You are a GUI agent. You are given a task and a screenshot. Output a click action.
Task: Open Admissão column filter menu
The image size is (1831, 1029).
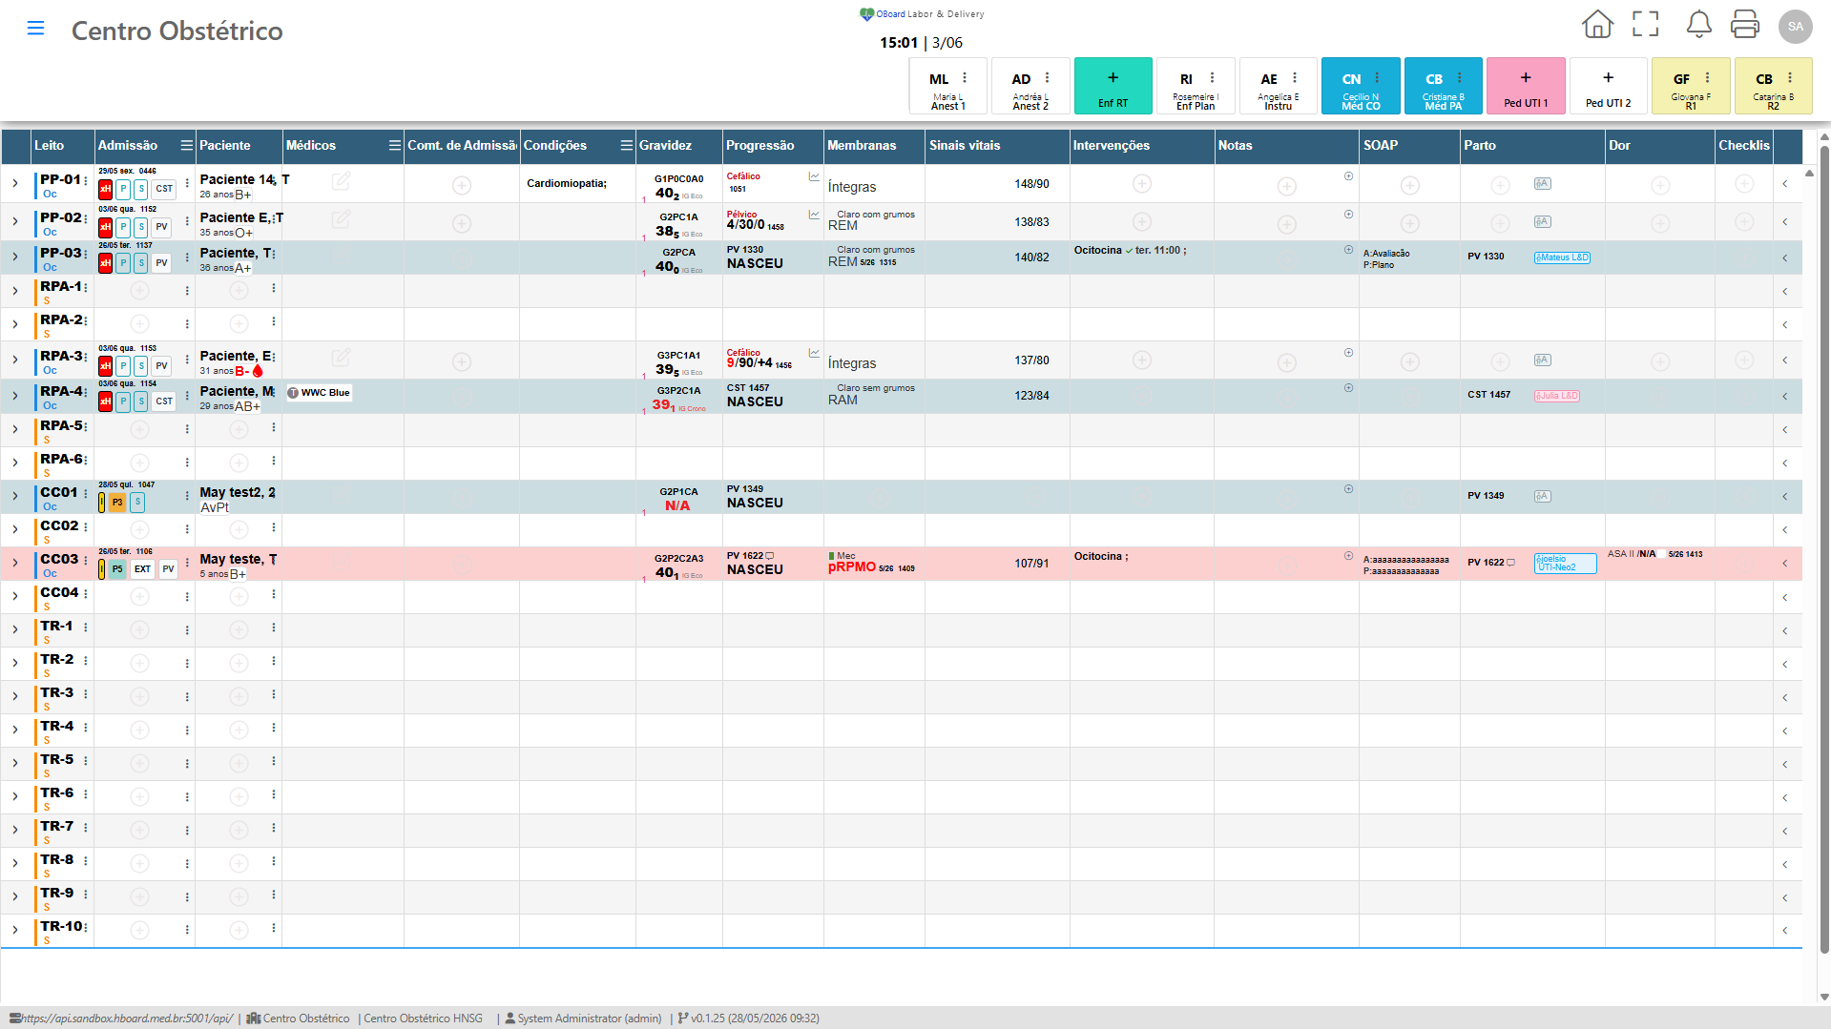point(186,146)
